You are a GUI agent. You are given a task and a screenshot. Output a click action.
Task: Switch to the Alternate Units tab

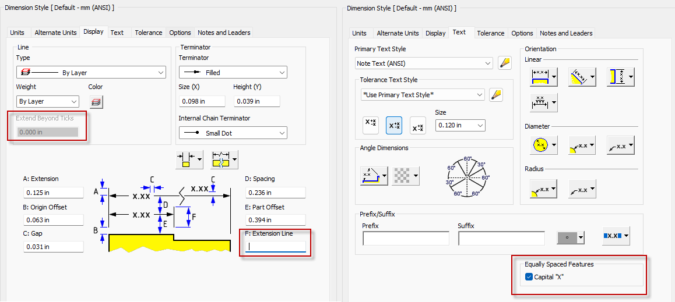click(x=55, y=33)
